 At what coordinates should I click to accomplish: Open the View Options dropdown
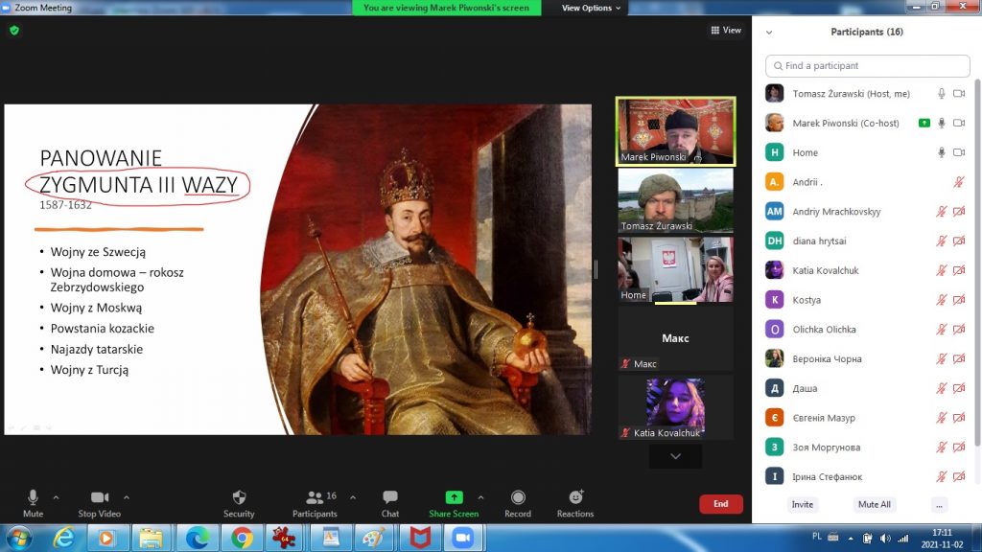click(x=591, y=8)
